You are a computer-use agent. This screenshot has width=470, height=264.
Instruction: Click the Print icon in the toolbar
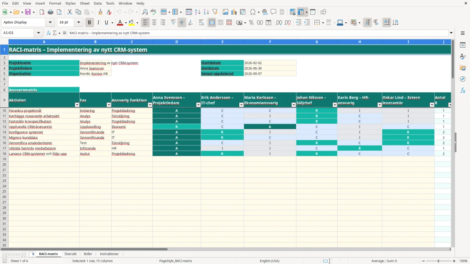[x=51, y=12]
